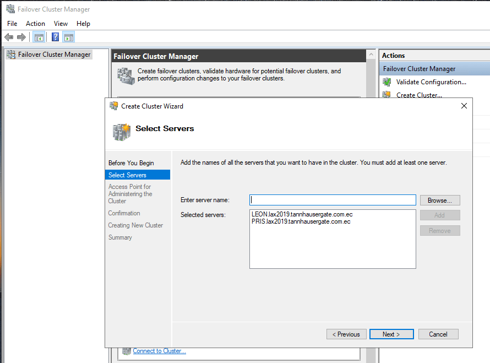Click the Validate Configuration icon in Actions
Image resolution: width=490 pixels, height=363 pixels.
[x=387, y=82]
